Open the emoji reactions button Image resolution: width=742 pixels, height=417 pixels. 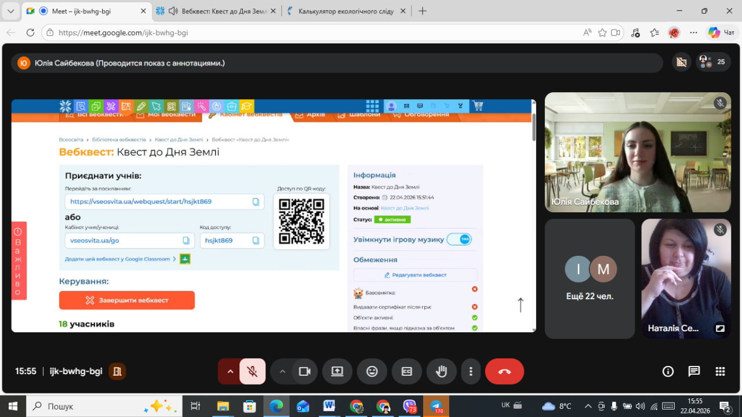pos(372,372)
